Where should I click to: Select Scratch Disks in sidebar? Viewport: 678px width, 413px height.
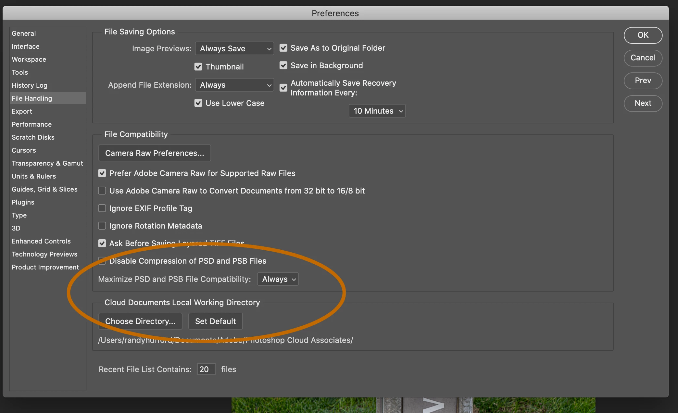coord(33,137)
